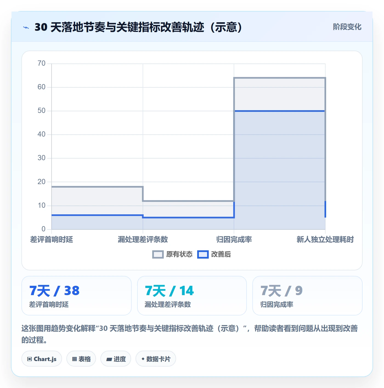Click the 新人独立处理耗时 x-axis label

(x=325, y=240)
